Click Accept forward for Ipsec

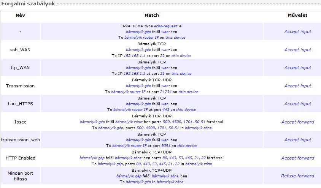click(x=298, y=122)
